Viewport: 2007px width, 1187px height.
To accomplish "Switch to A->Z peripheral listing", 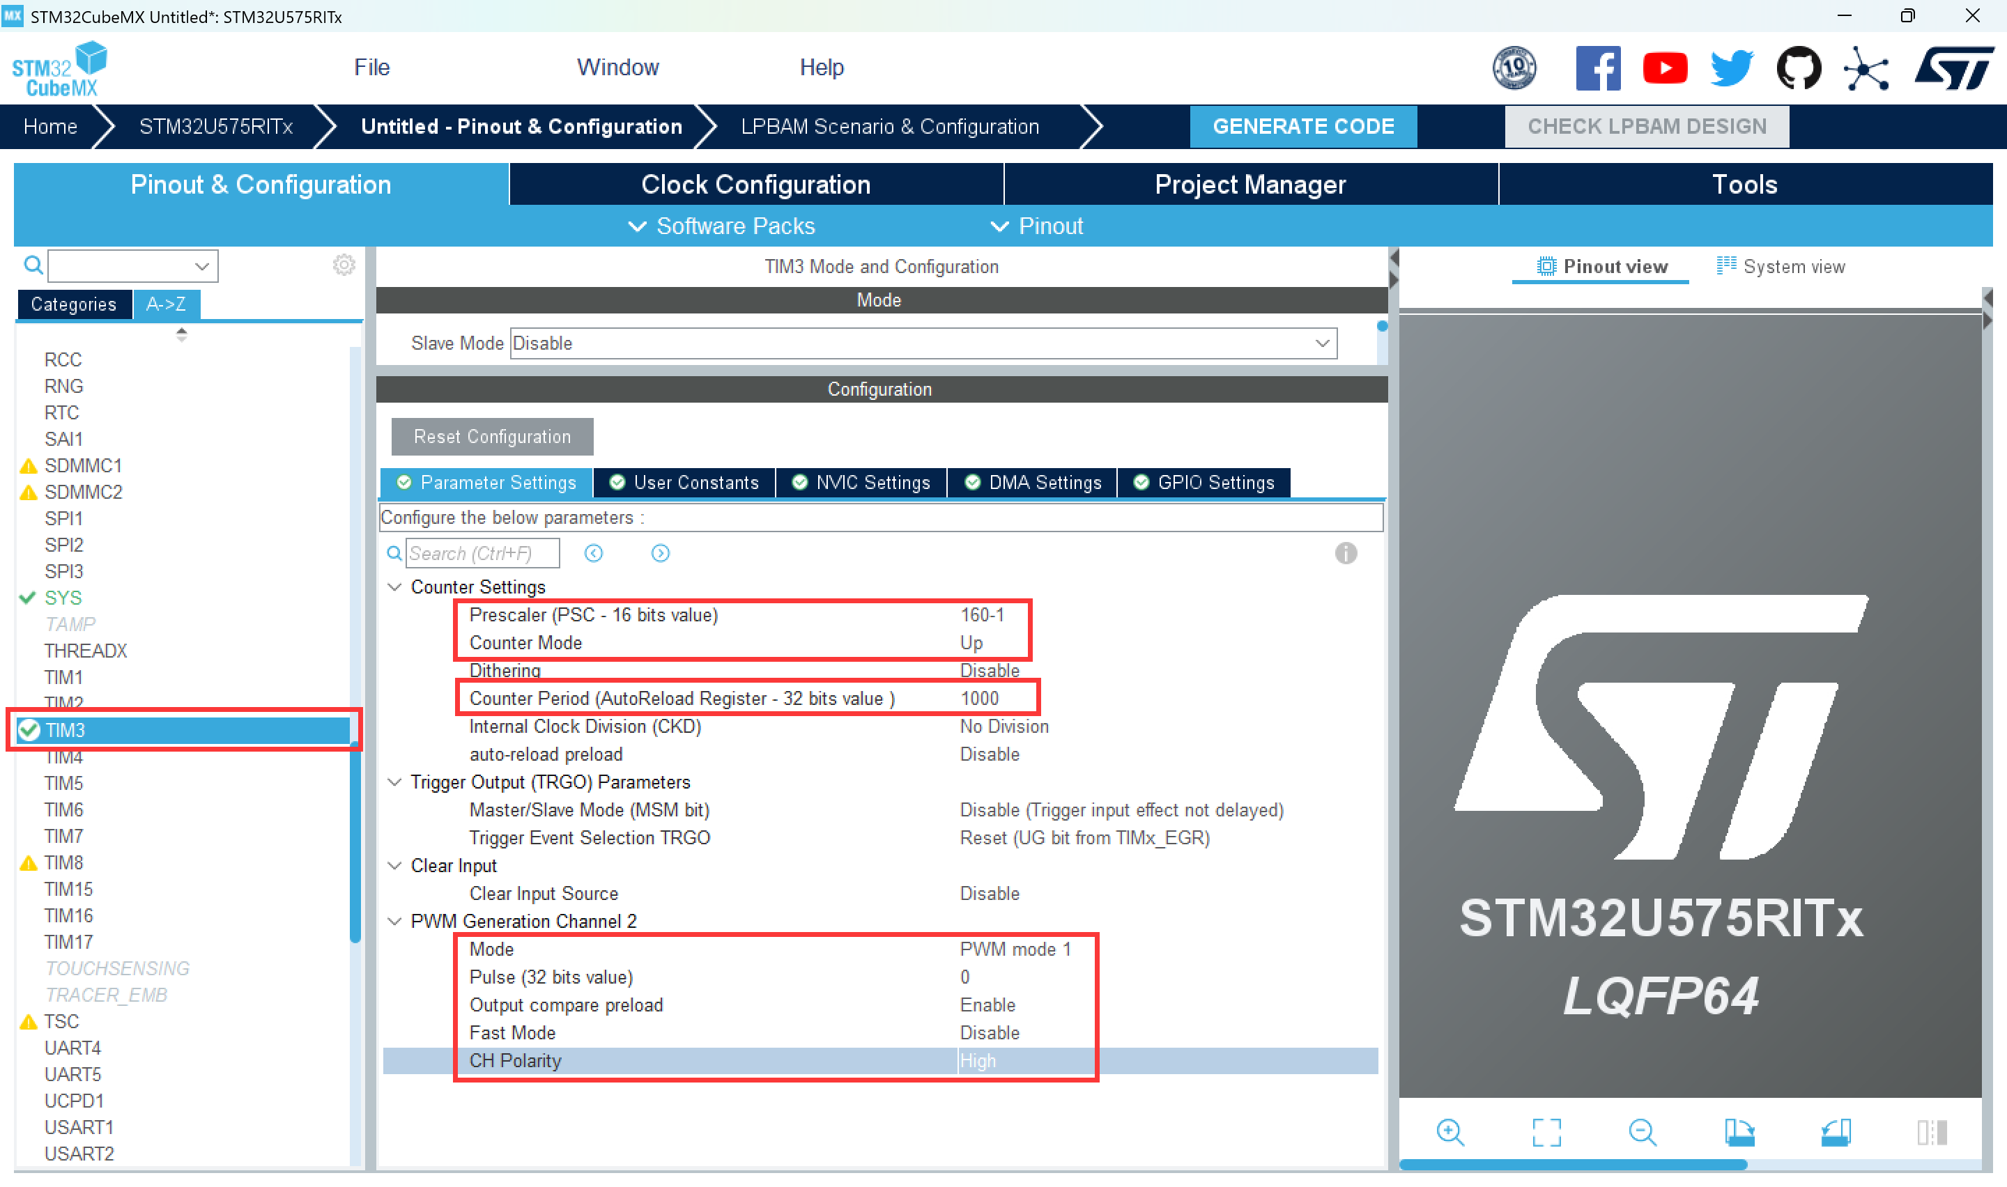I will [167, 304].
